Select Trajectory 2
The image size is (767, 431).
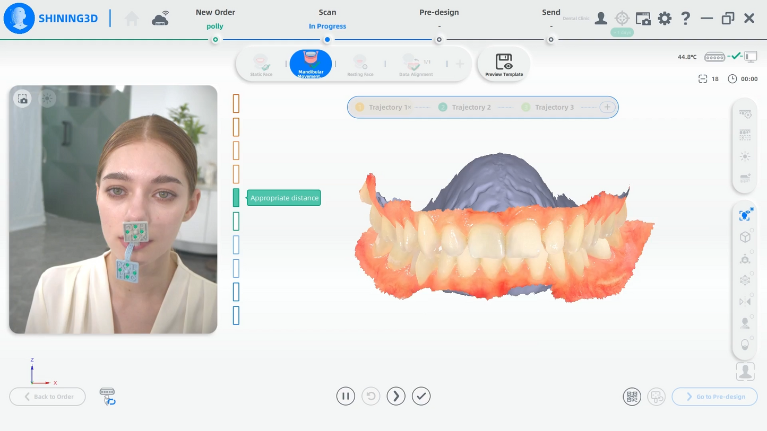[x=464, y=107]
